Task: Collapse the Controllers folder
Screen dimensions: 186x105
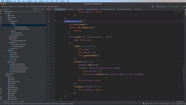Action: coord(8,21)
